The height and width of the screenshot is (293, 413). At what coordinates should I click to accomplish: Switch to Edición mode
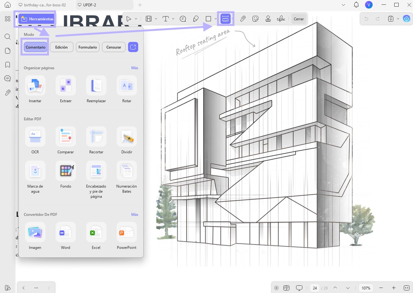[x=61, y=47]
